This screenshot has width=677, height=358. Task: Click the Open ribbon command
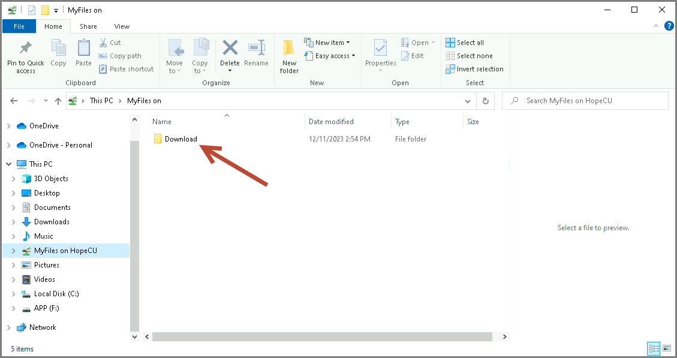point(417,43)
